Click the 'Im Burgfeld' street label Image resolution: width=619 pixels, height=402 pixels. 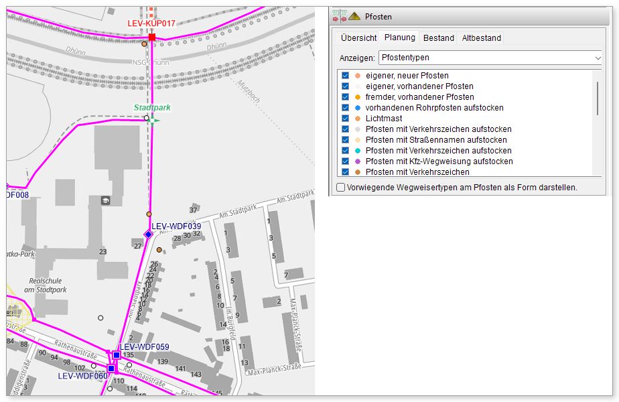(232, 323)
